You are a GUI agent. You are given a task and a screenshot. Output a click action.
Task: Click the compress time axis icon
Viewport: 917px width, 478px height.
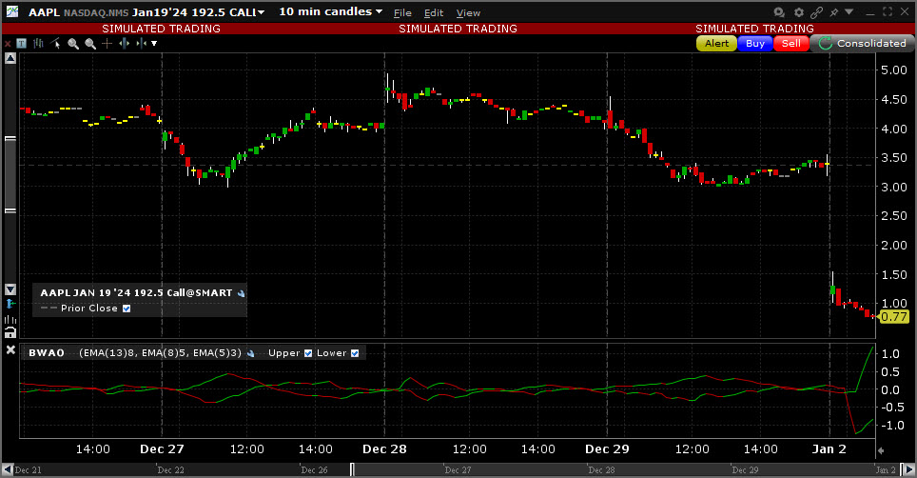pyautogui.click(x=141, y=43)
